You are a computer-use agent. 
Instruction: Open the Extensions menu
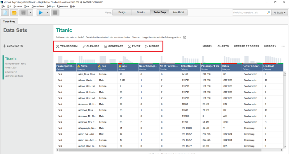click(62, 6)
